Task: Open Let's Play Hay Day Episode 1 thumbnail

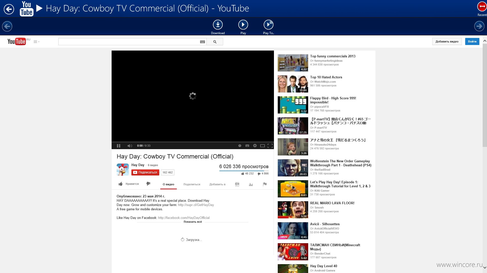Action: (293, 189)
